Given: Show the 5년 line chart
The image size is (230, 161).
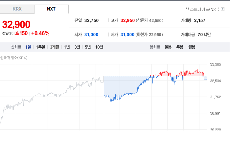Looking at the screenshot, I should [x=88, y=47].
